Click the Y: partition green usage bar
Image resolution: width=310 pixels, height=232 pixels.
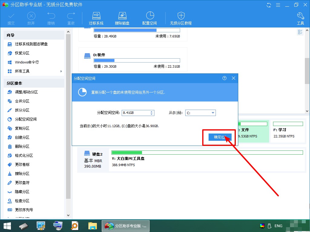[207, 153]
